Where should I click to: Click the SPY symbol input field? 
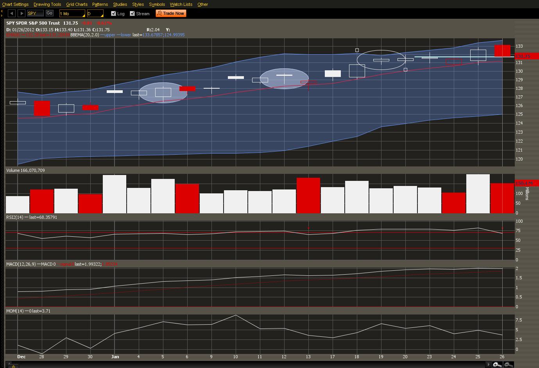[x=35, y=13]
